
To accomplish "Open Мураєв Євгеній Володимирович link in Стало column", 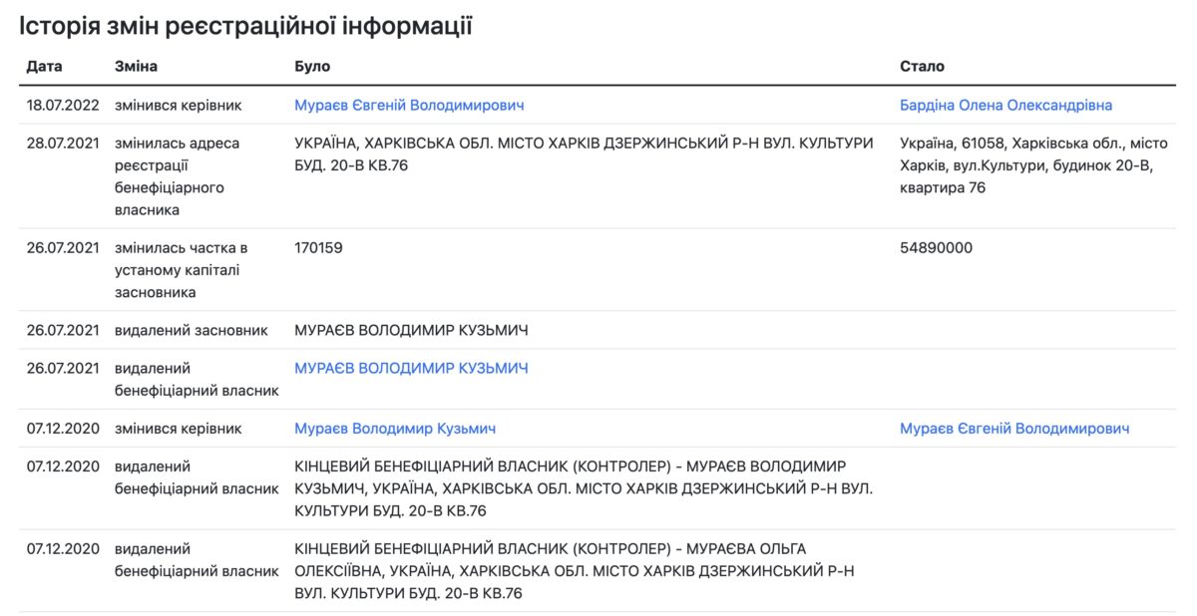I will [x=1014, y=429].
